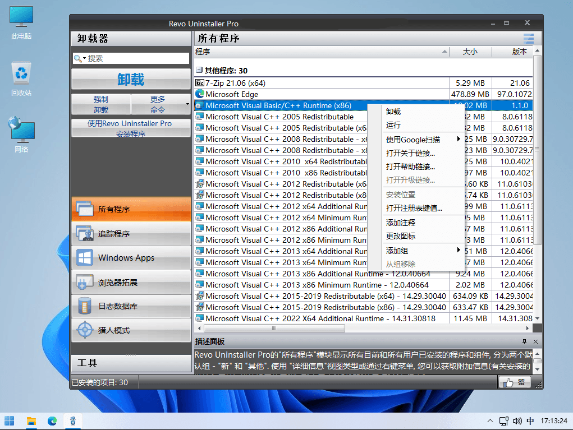Close the 描述面板 panel

tap(535, 341)
